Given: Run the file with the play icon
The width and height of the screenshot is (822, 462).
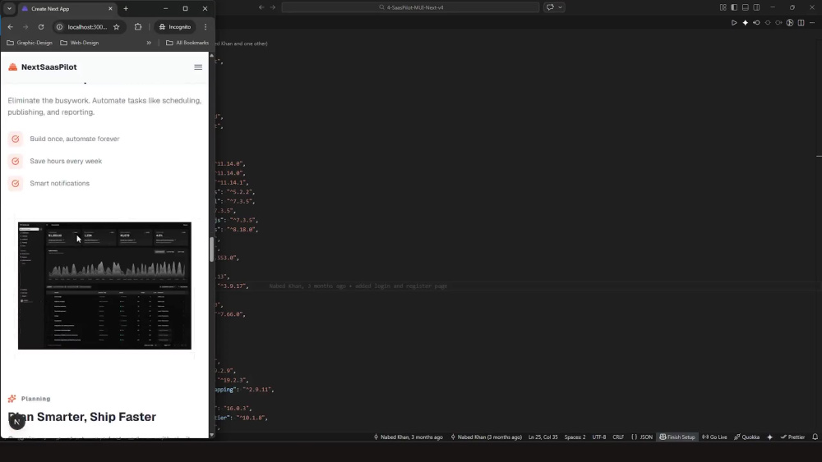Looking at the screenshot, I should click(734, 22).
